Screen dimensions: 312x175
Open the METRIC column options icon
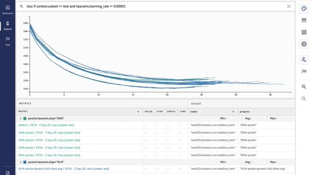click(x=138, y=111)
